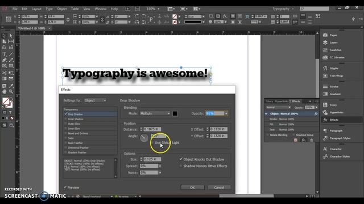364x204 pixels.
Task: Open the Noise percentage arrow
Action: coord(160,173)
